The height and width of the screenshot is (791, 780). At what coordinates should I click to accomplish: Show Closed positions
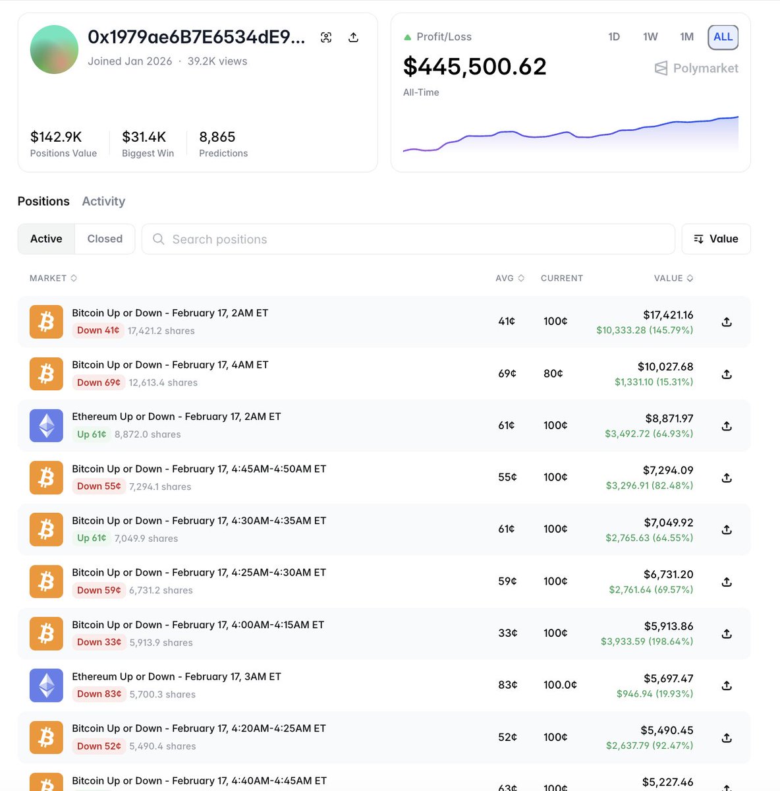coord(105,239)
